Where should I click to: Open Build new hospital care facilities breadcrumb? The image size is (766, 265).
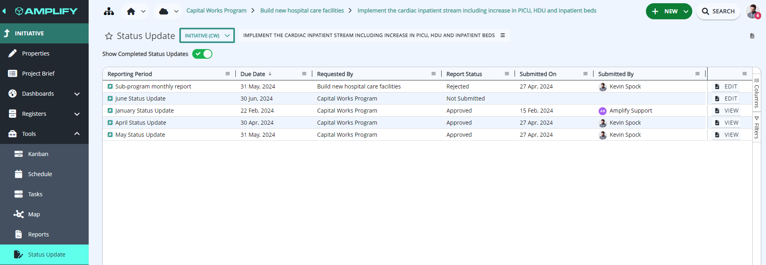pos(302,10)
